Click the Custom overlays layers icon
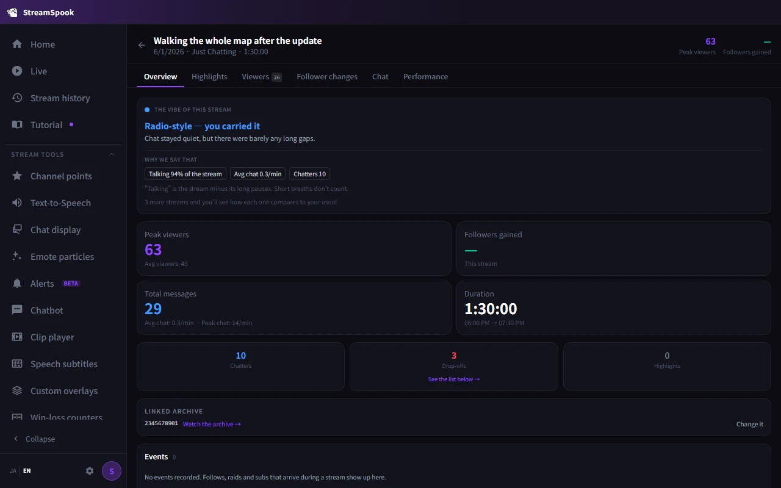Viewport: 781px width, 488px height. (17, 390)
